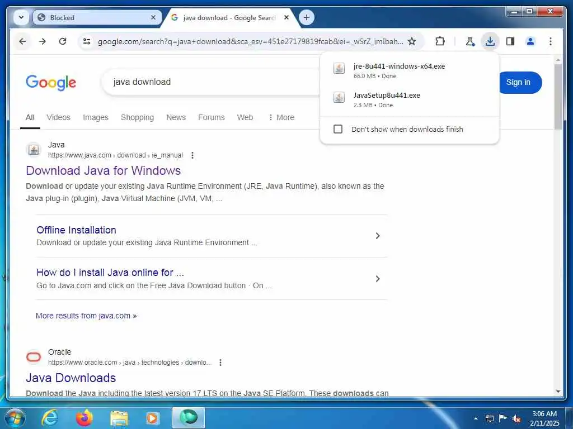Viewport: 573px width, 429px height.
Task: Open the Action Center flag icon
Action: click(x=503, y=418)
